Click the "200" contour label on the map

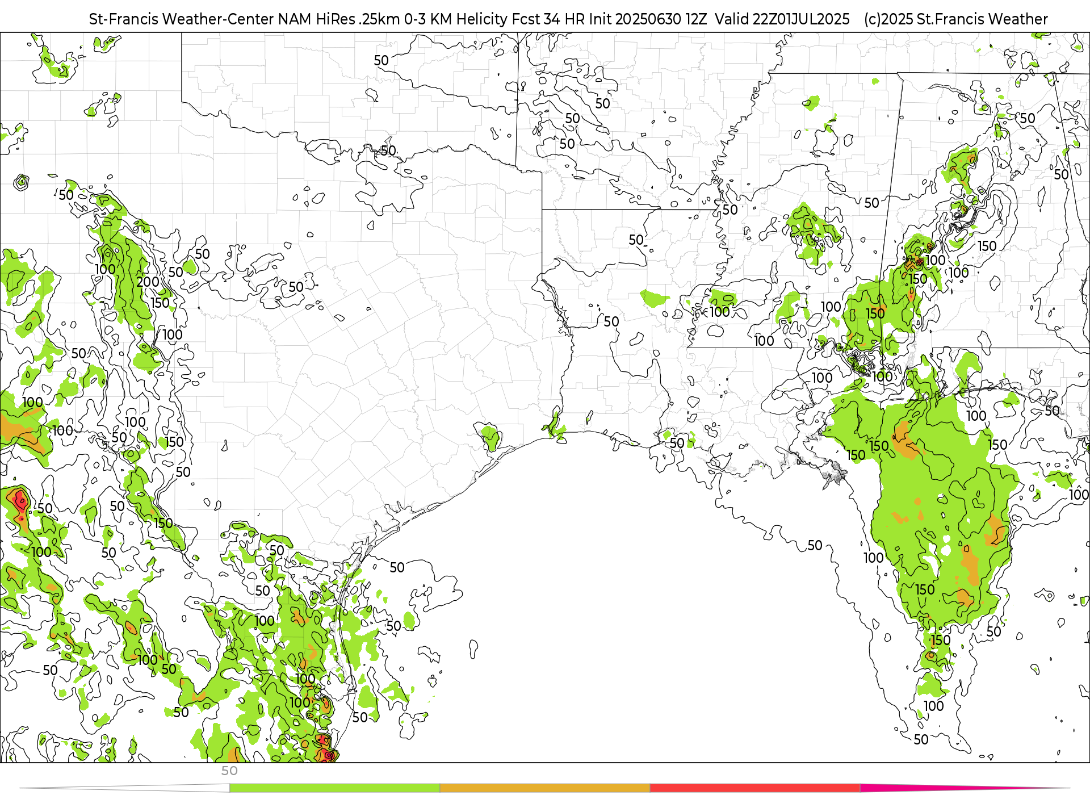point(148,282)
